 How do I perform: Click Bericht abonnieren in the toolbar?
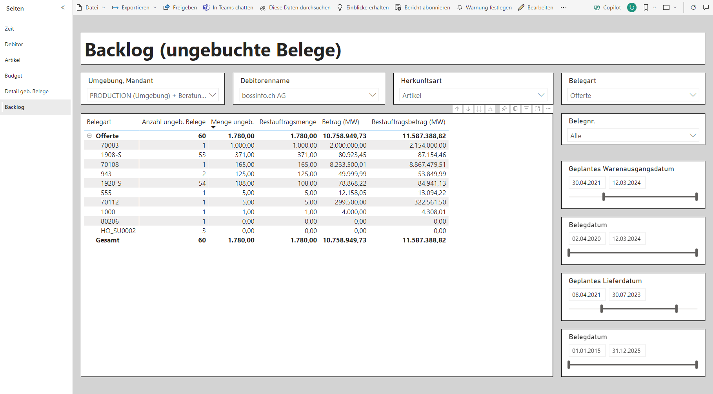point(422,7)
